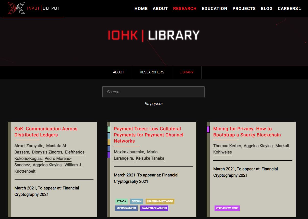Click the green swatch on Payment Trees card
308x219 pixels.
109,129
